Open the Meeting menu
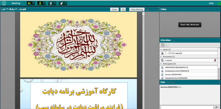Viewport: 221px width, 109px height. coord(16,3)
